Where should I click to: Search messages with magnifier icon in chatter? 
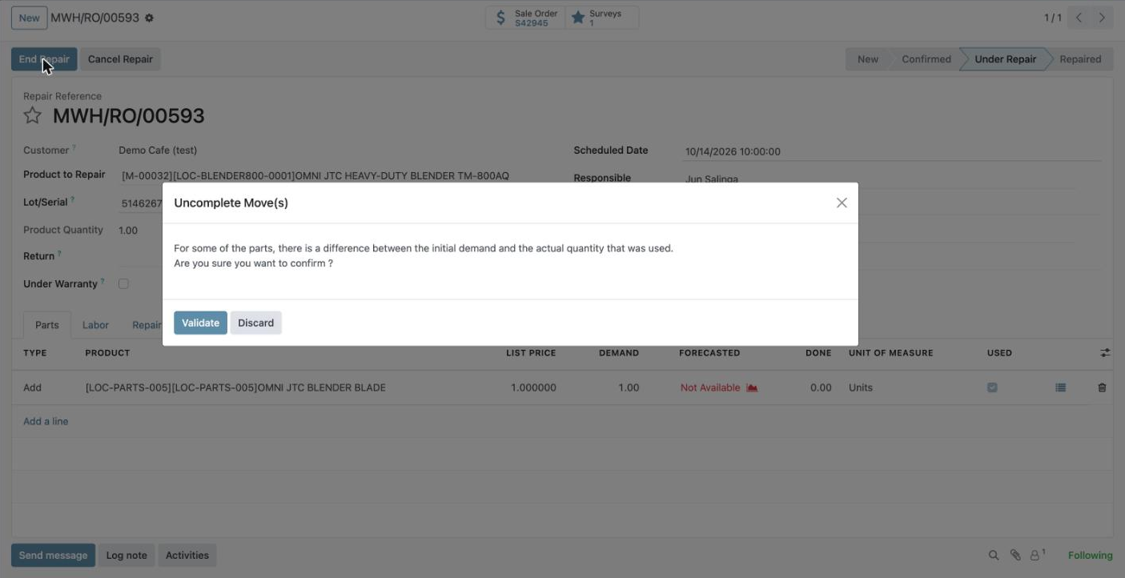pyautogui.click(x=994, y=555)
